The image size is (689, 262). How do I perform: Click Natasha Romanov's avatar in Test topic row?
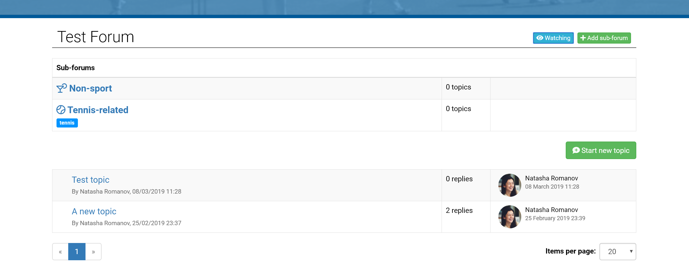(510, 185)
